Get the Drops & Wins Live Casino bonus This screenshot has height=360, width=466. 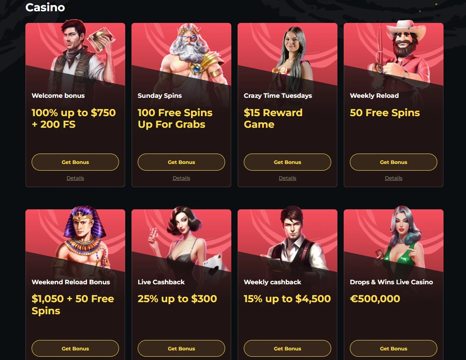(x=394, y=348)
